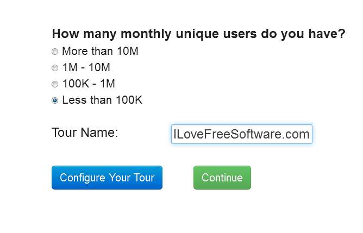Pick the "100K - 1M" radio button
Screen dimensions: 363x233
tap(55, 85)
